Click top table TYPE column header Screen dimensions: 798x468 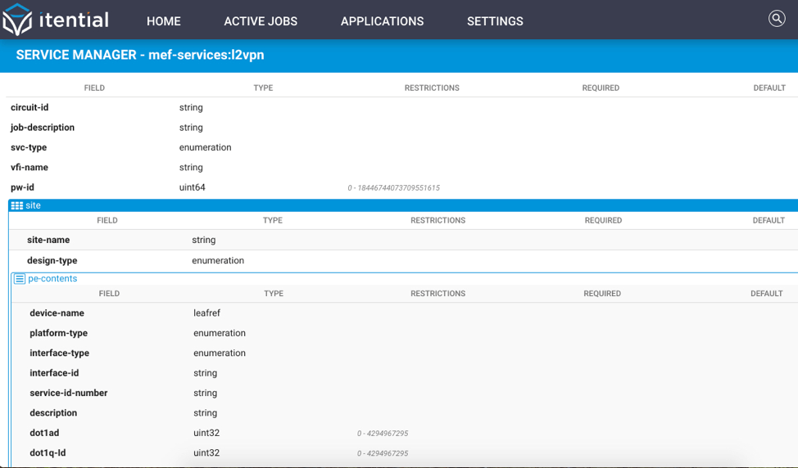coord(263,88)
